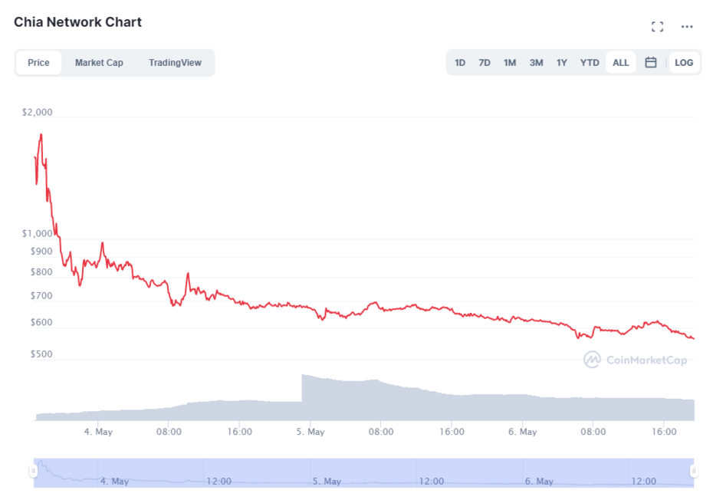Image resolution: width=713 pixels, height=500 pixels.
Task: Set range to YTD
Action: 590,63
